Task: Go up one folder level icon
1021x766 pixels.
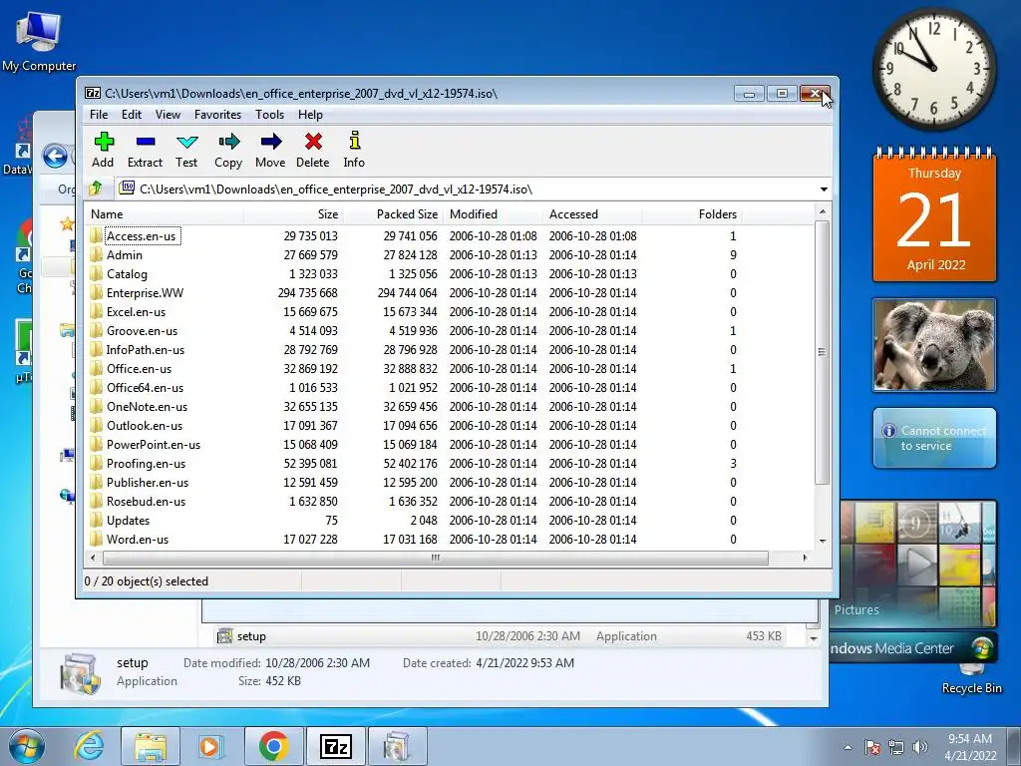Action: tap(95, 189)
